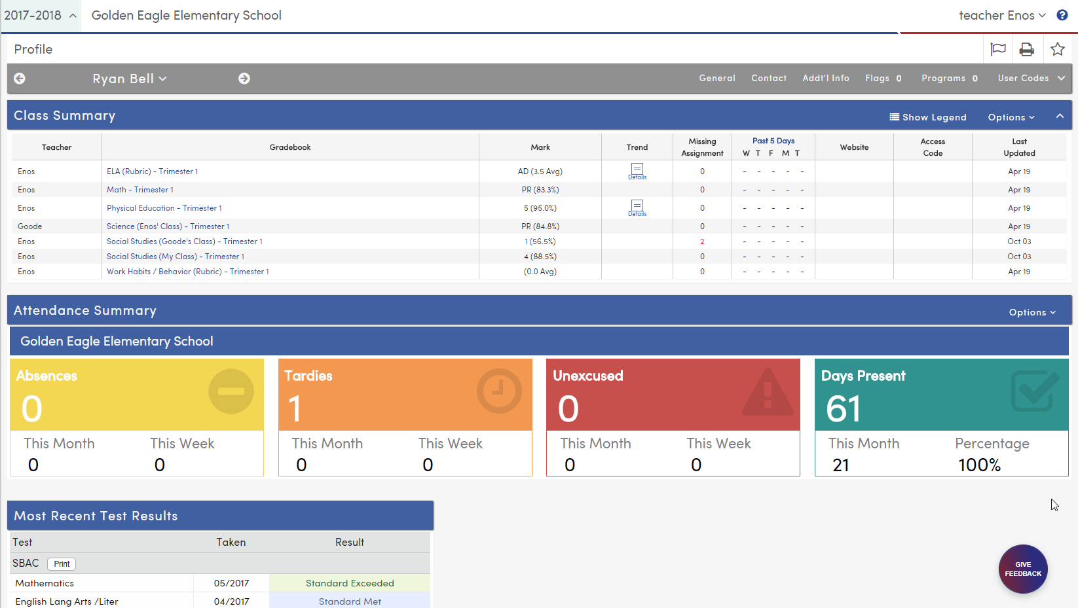
Task: Navigate to the previous student
Action: point(20,79)
